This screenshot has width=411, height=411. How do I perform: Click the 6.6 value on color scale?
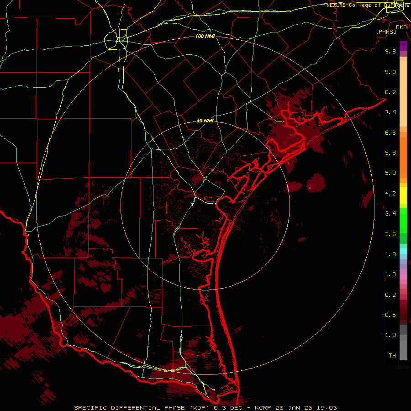click(390, 132)
